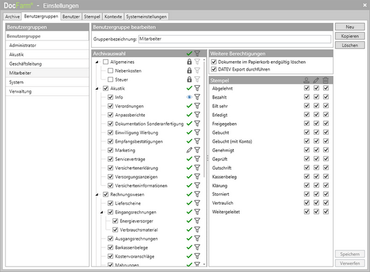Click the eye icon in the Info row
Viewport: 370px width, 272px height.
189,97
